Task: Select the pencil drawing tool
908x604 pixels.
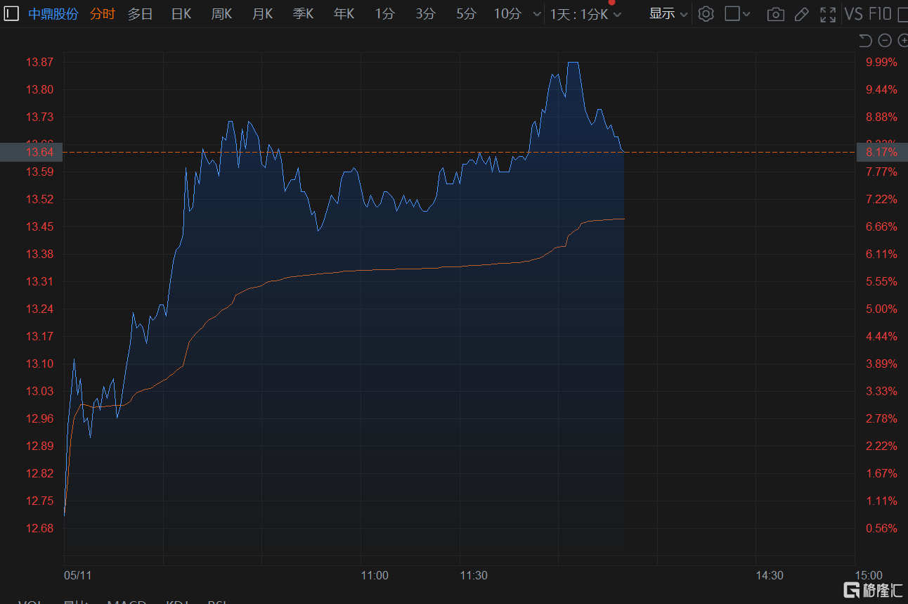Action: tap(801, 14)
